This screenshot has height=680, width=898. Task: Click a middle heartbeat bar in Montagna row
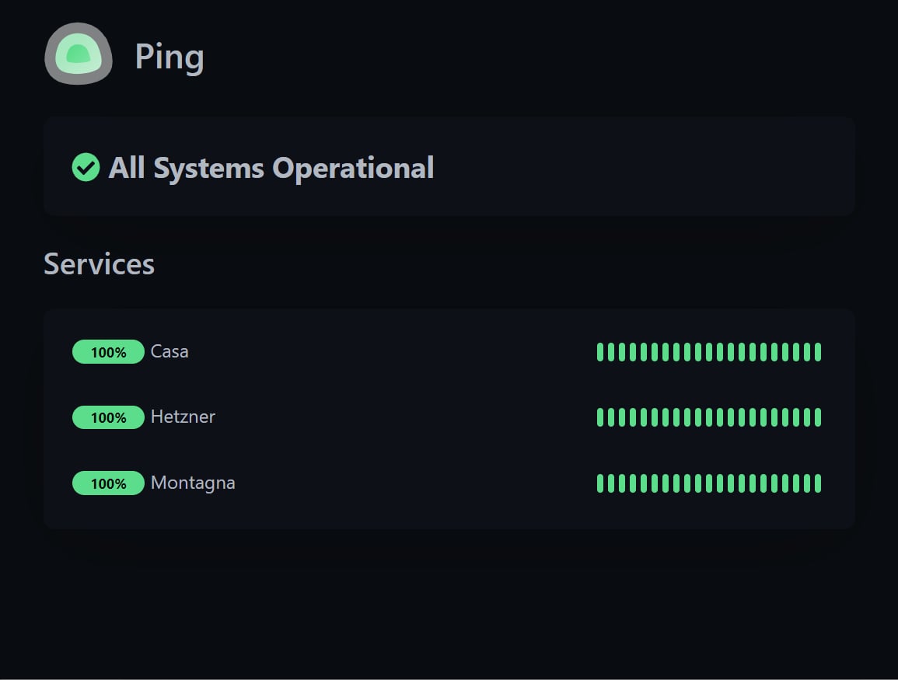click(x=709, y=483)
